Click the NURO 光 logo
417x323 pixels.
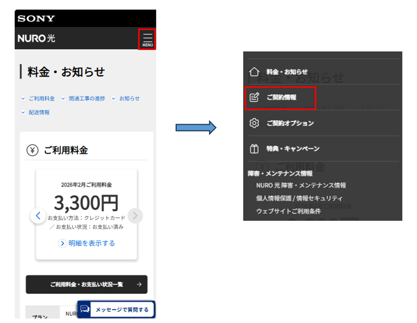37,39
